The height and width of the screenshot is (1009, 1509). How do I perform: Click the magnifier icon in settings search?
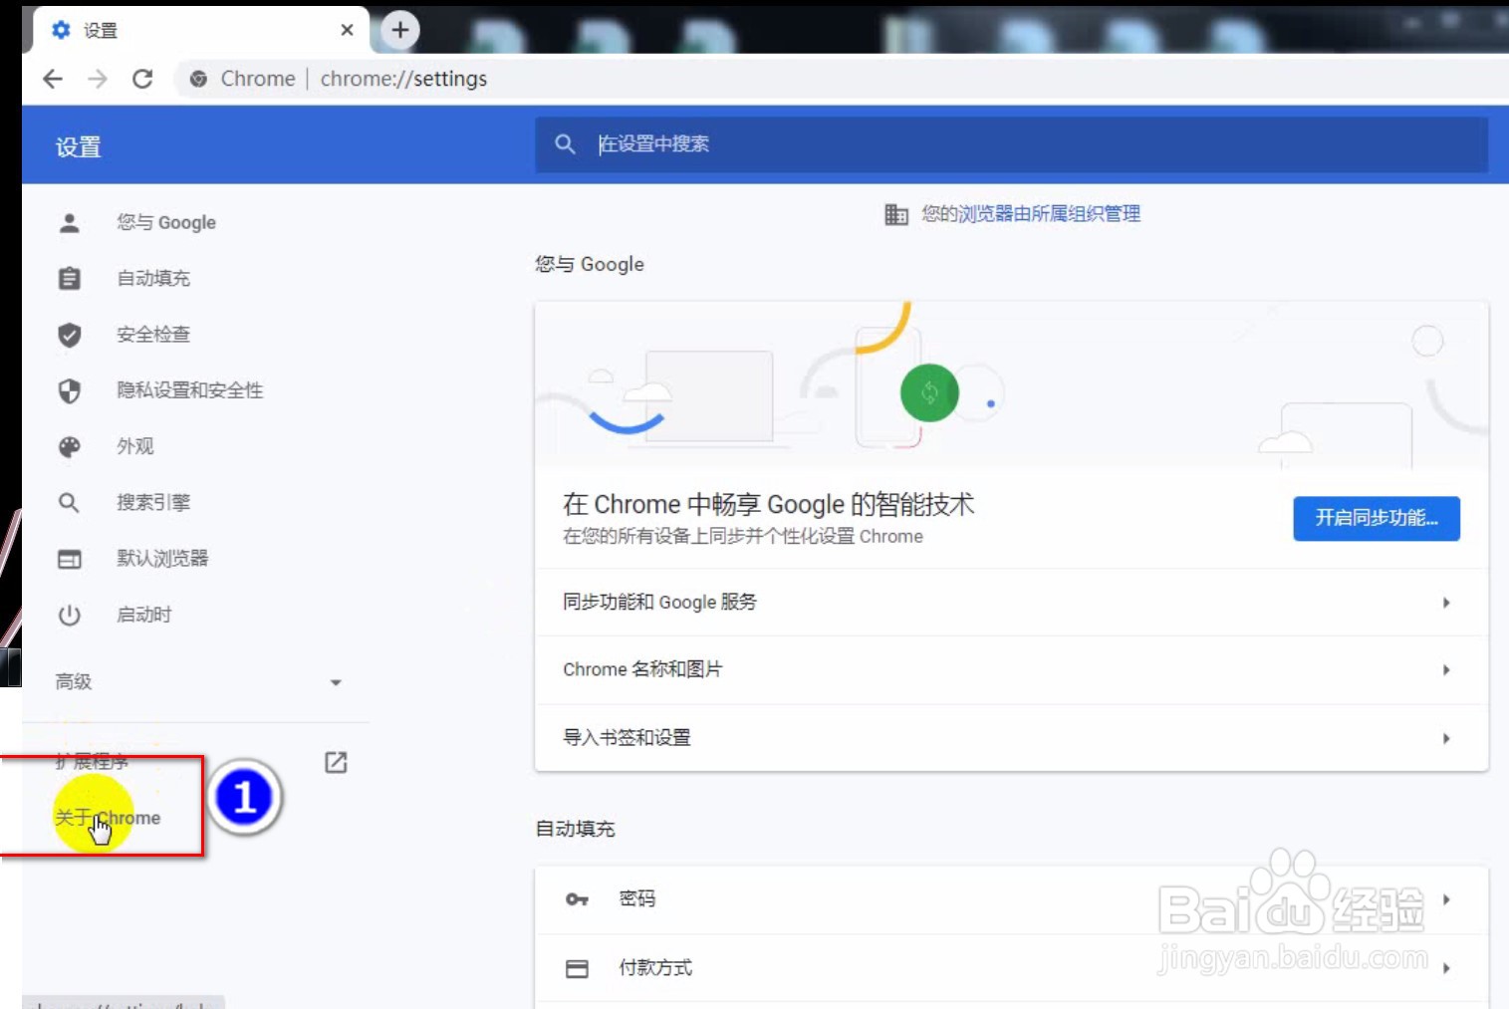pos(565,144)
